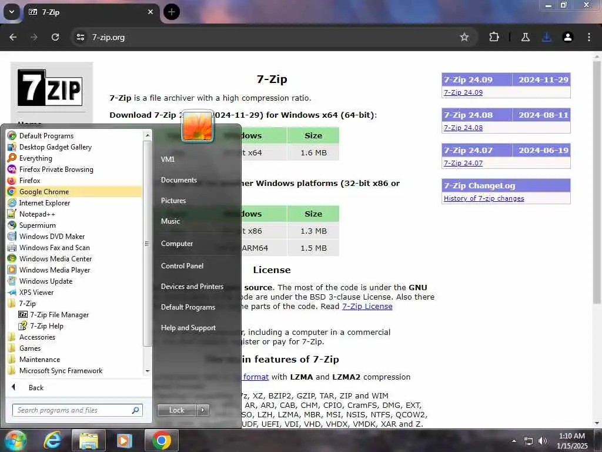Open Internet Explorer from taskbar

tap(52, 440)
